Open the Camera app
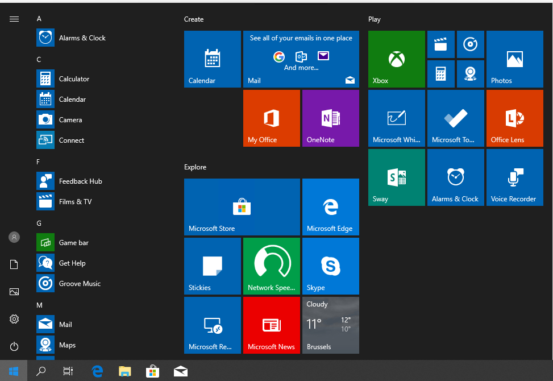Viewport: 553px width, 381px height. [102, 119]
